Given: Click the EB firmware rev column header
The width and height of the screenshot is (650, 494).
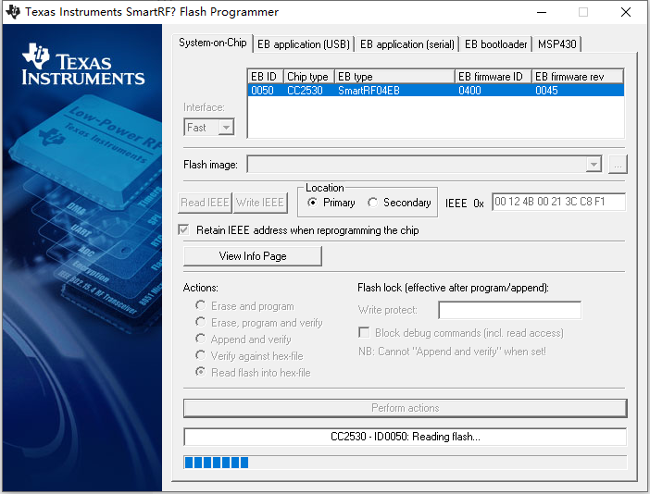Looking at the screenshot, I should [578, 77].
